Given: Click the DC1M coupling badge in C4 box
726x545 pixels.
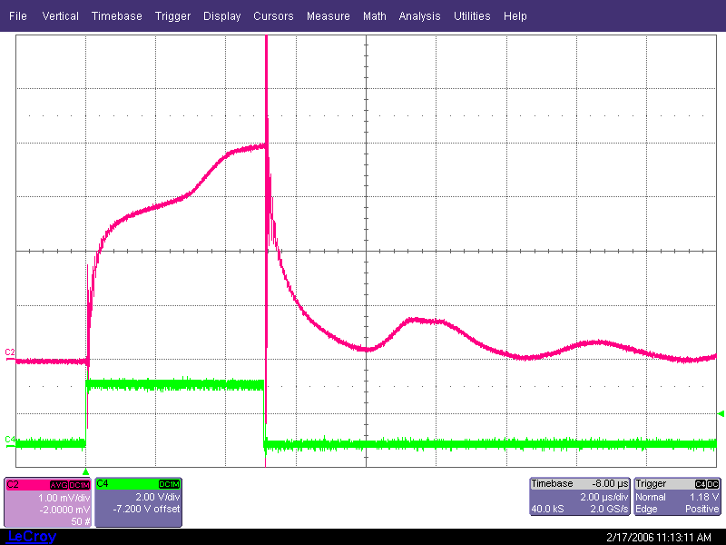Looking at the screenshot, I should point(169,484).
